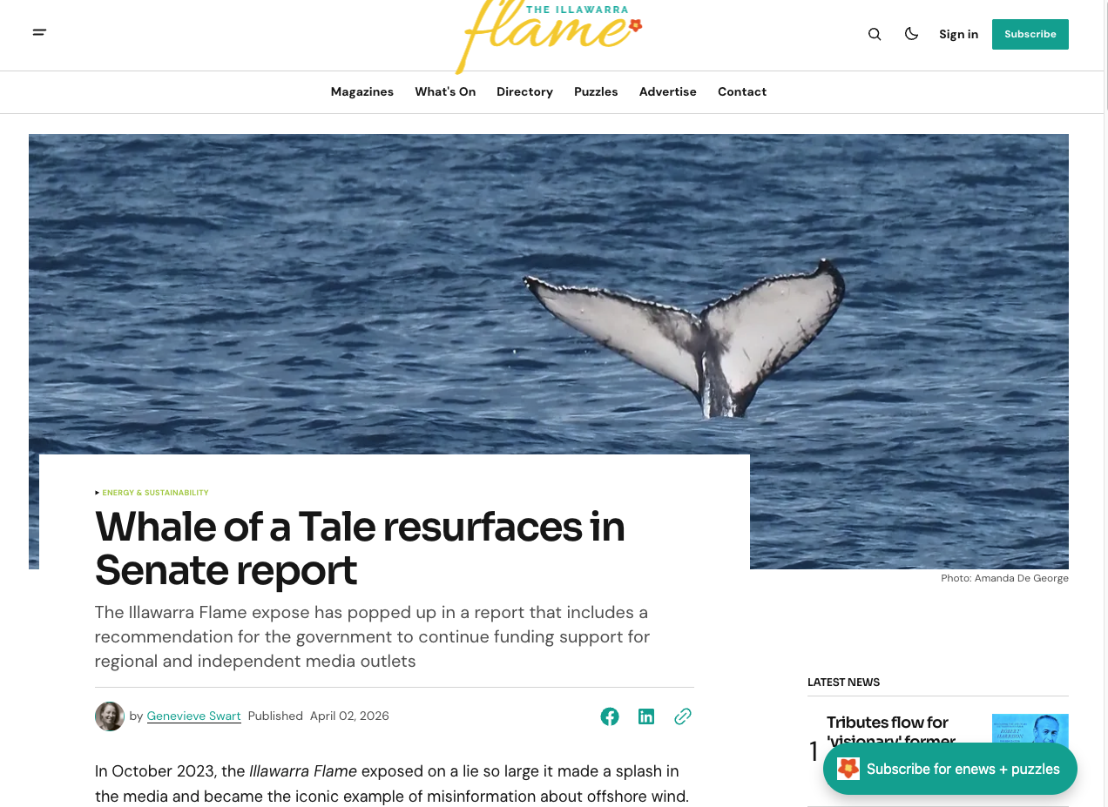Copy article link with chain icon

click(683, 716)
